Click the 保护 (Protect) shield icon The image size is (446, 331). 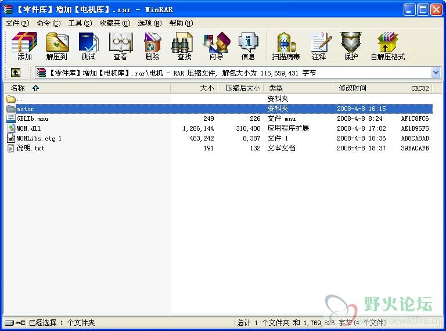(x=351, y=42)
